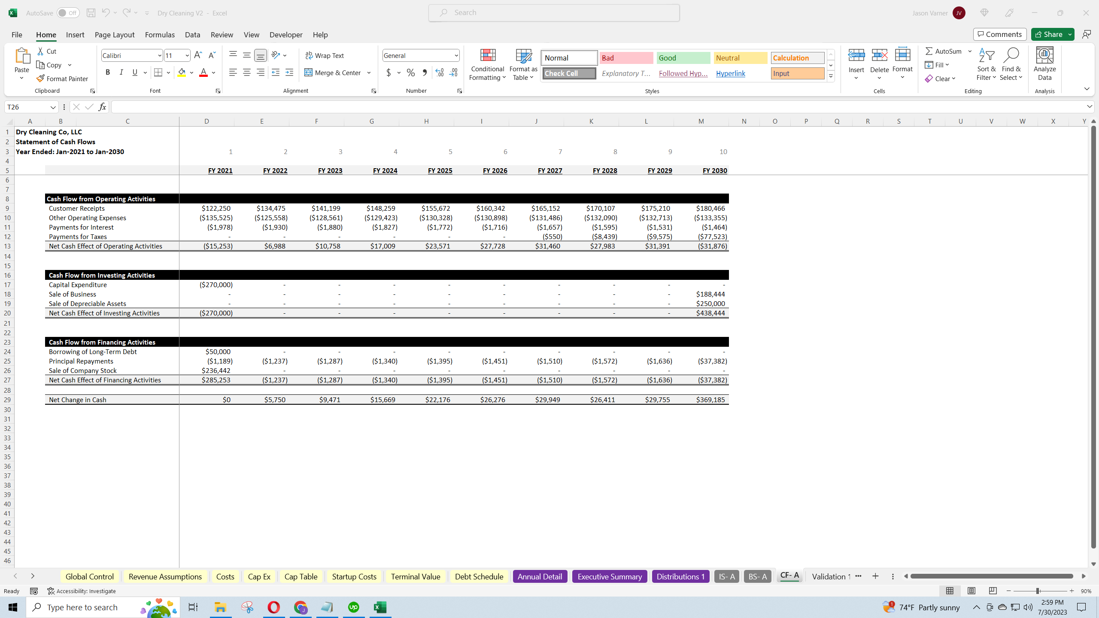
Task: Select the Format Painter icon
Action: click(x=40, y=79)
